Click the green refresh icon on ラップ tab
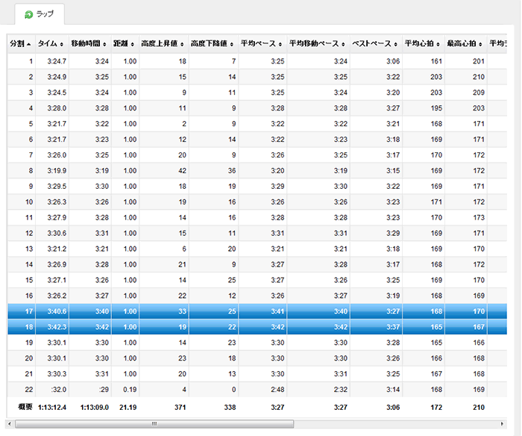Screen dimensions: 522x436 28,15
